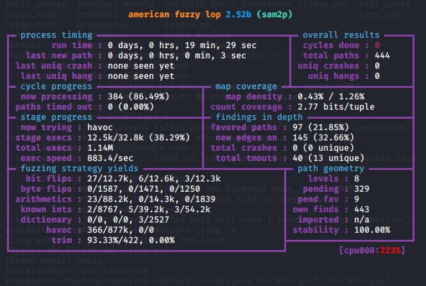
Task: Click last uniq crash 'none seen yet'
Action: pyautogui.click(x=141, y=66)
